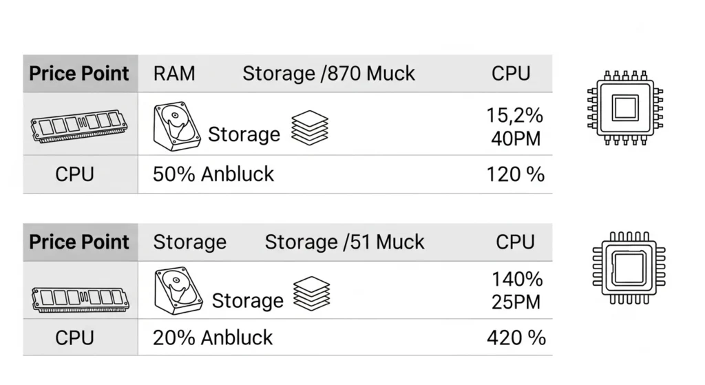Click the RAM column header
The image size is (705, 385).
[174, 74]
